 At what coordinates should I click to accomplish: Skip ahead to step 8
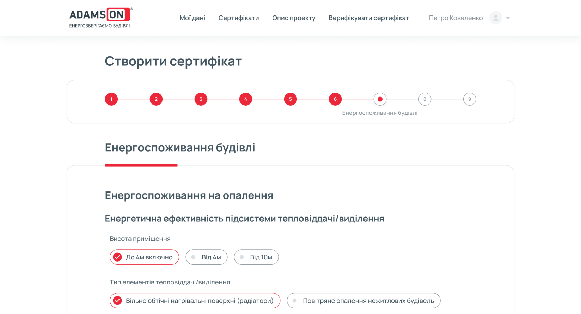point(425,99)
